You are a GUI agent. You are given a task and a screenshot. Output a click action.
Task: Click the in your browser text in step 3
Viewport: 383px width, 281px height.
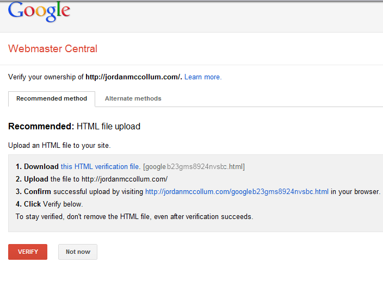coord(355,192)
